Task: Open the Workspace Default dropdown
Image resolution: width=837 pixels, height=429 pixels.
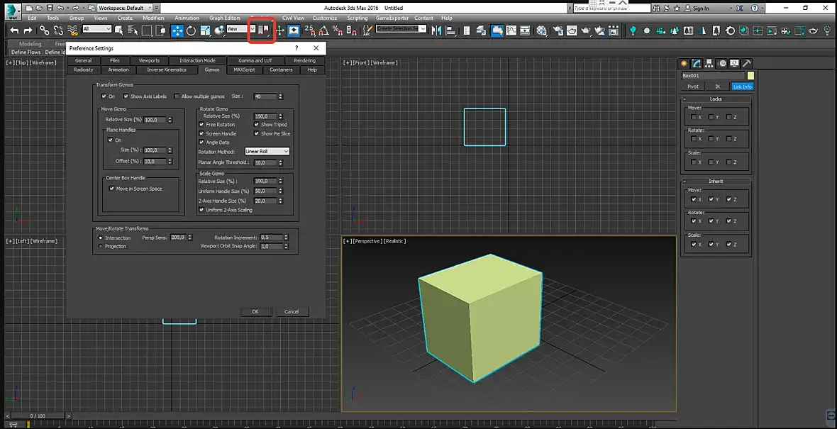Action: pyautogui.click(x=123, y=8)
